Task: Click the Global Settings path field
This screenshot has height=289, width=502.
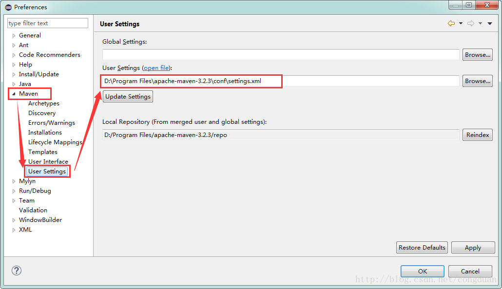Action: (281, 54)
